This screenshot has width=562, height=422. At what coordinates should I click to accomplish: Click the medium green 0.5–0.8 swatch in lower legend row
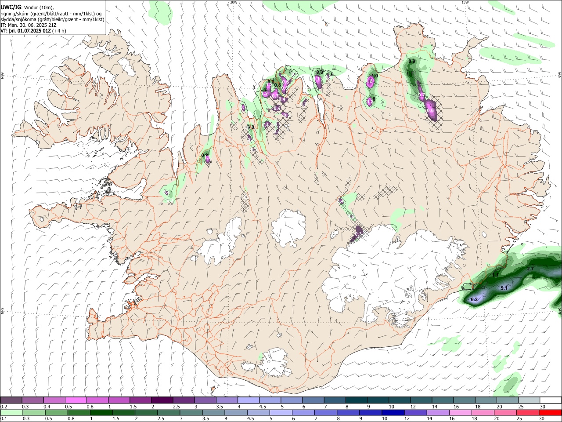tap(56, 412)
